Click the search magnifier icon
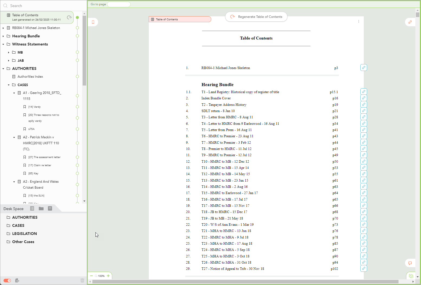The image size is (421, 285). (5, 6)
